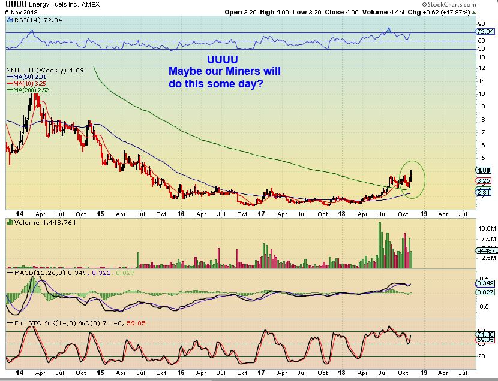This screenshot has width=498, height=381.
Task: Click the volume bars icon beside Volume label
Action: tap(10, 222)
